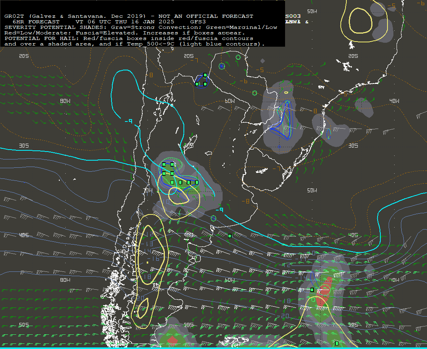Click the '30S' latitude label at the right edge
The width and height of the screenshot is (427, 349).
click(353, 146)
